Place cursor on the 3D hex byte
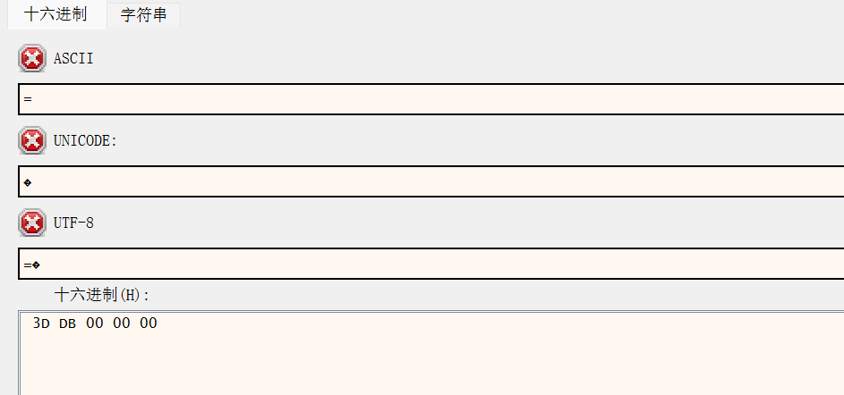The image size is (844, 395). 41,324
